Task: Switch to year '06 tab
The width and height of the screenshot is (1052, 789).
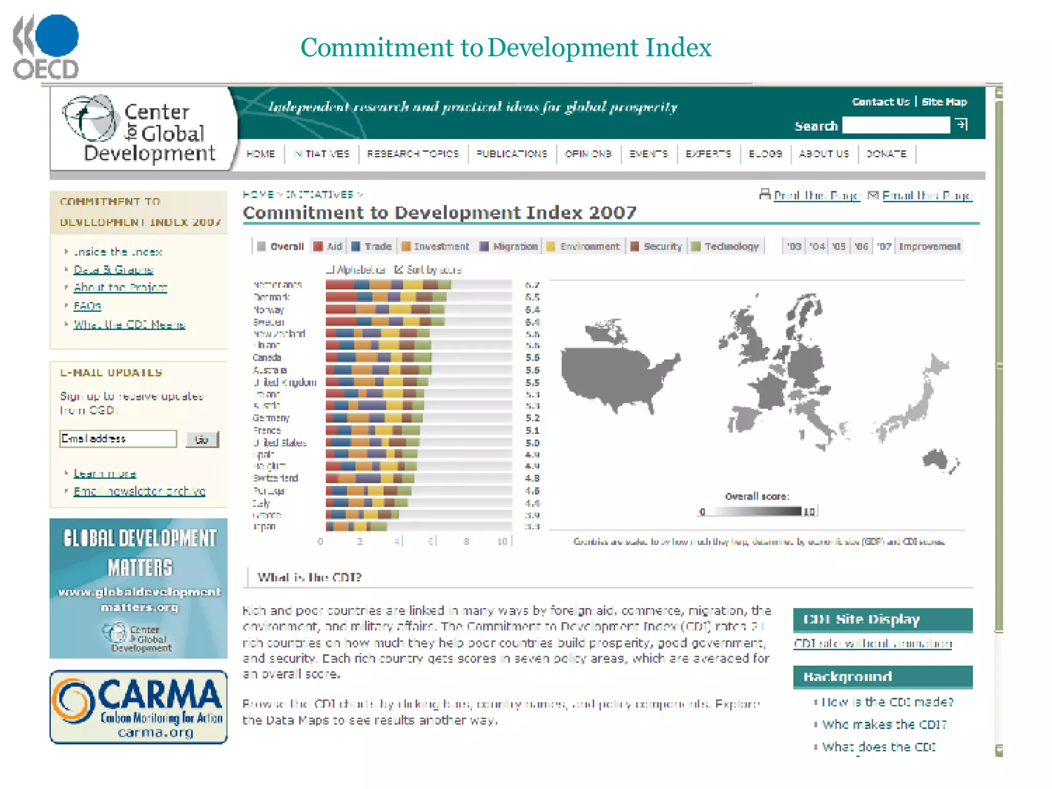Action: (861, 247)
